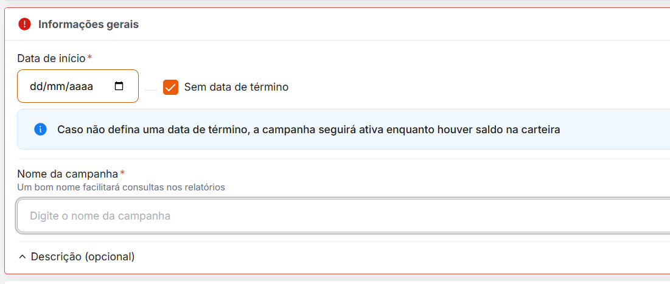Click the notice message about saldo na carteira

click(x=309, y=130)
